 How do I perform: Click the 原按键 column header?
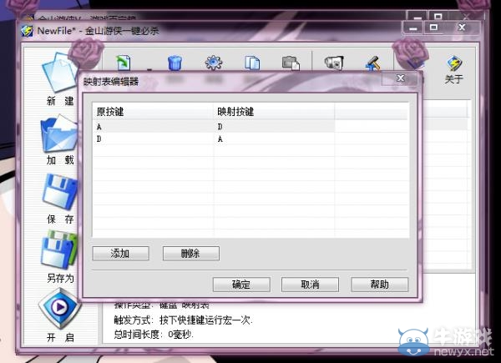pos(153,111)
